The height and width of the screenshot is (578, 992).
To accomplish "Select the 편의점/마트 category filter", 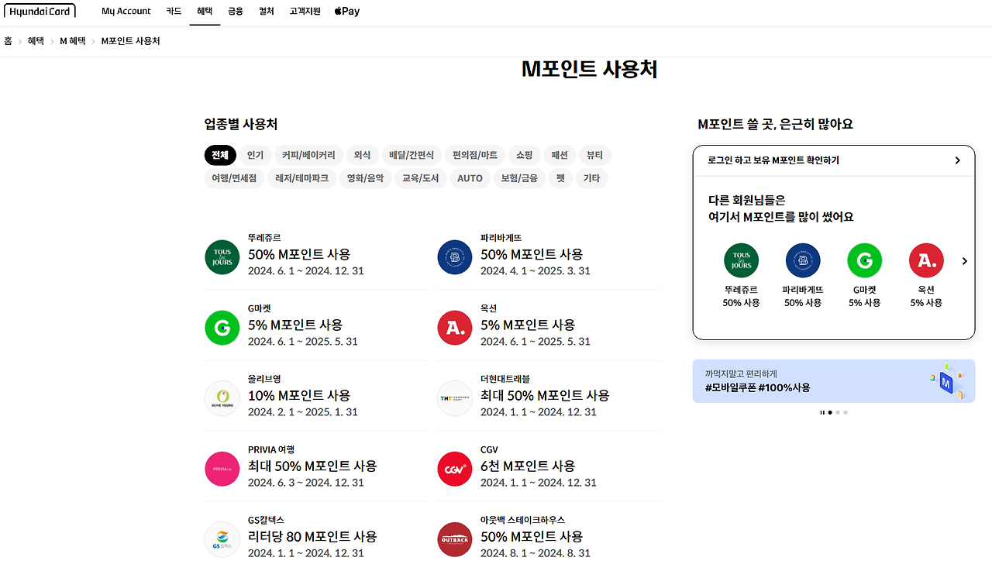I will point(476,155).
